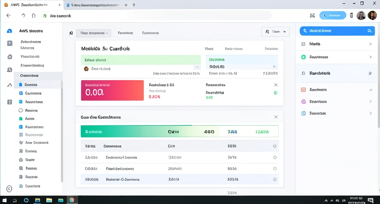Screen dimensions: 380x204
Task: Click the green status circle in summary card
Action: (275, 93)
